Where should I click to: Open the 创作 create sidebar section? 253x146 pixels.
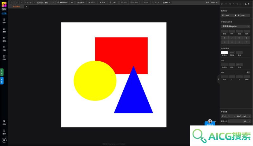[4, 21]
